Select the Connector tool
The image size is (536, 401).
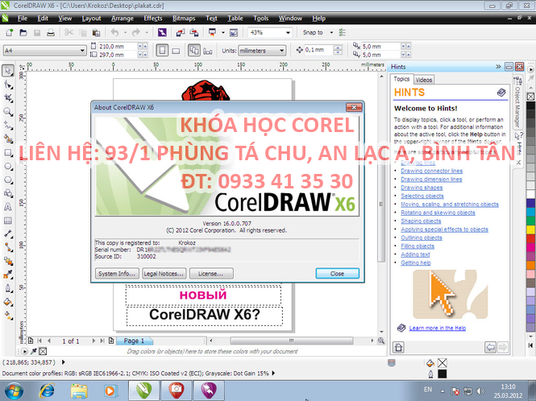(8, 248)
